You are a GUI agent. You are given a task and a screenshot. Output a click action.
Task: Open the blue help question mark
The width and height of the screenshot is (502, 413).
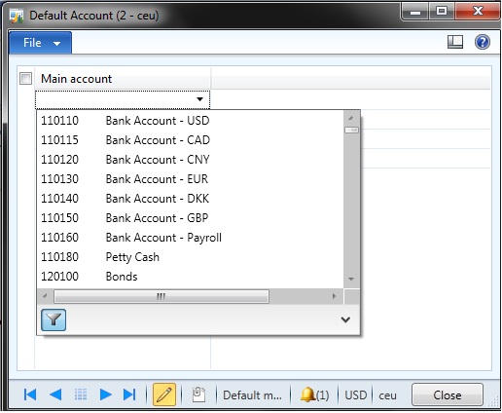click(x=483, y=42)
